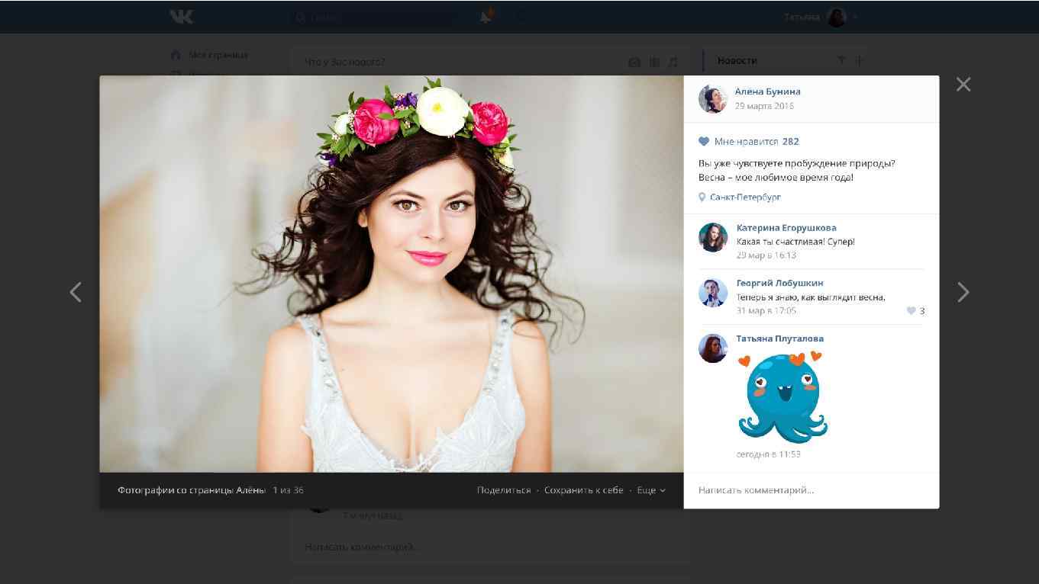Open the Татьяна account menu
Image resolution: width=1039 pixels, height=584 pixels.
pos(821,17)
